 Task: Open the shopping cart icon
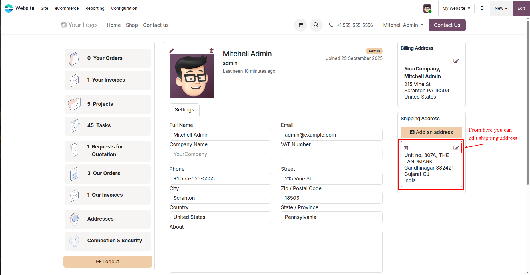tap(300, 25)
